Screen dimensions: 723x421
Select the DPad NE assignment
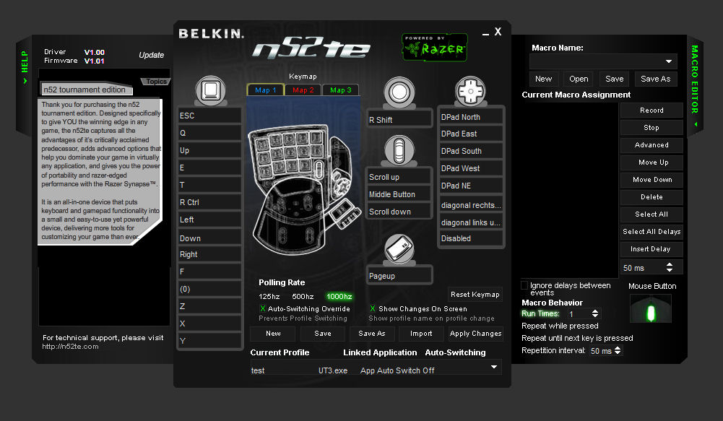click(x=471, y=186)
